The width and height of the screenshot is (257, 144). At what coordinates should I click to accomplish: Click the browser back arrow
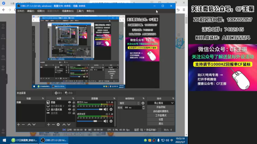[x=4, y=10]
